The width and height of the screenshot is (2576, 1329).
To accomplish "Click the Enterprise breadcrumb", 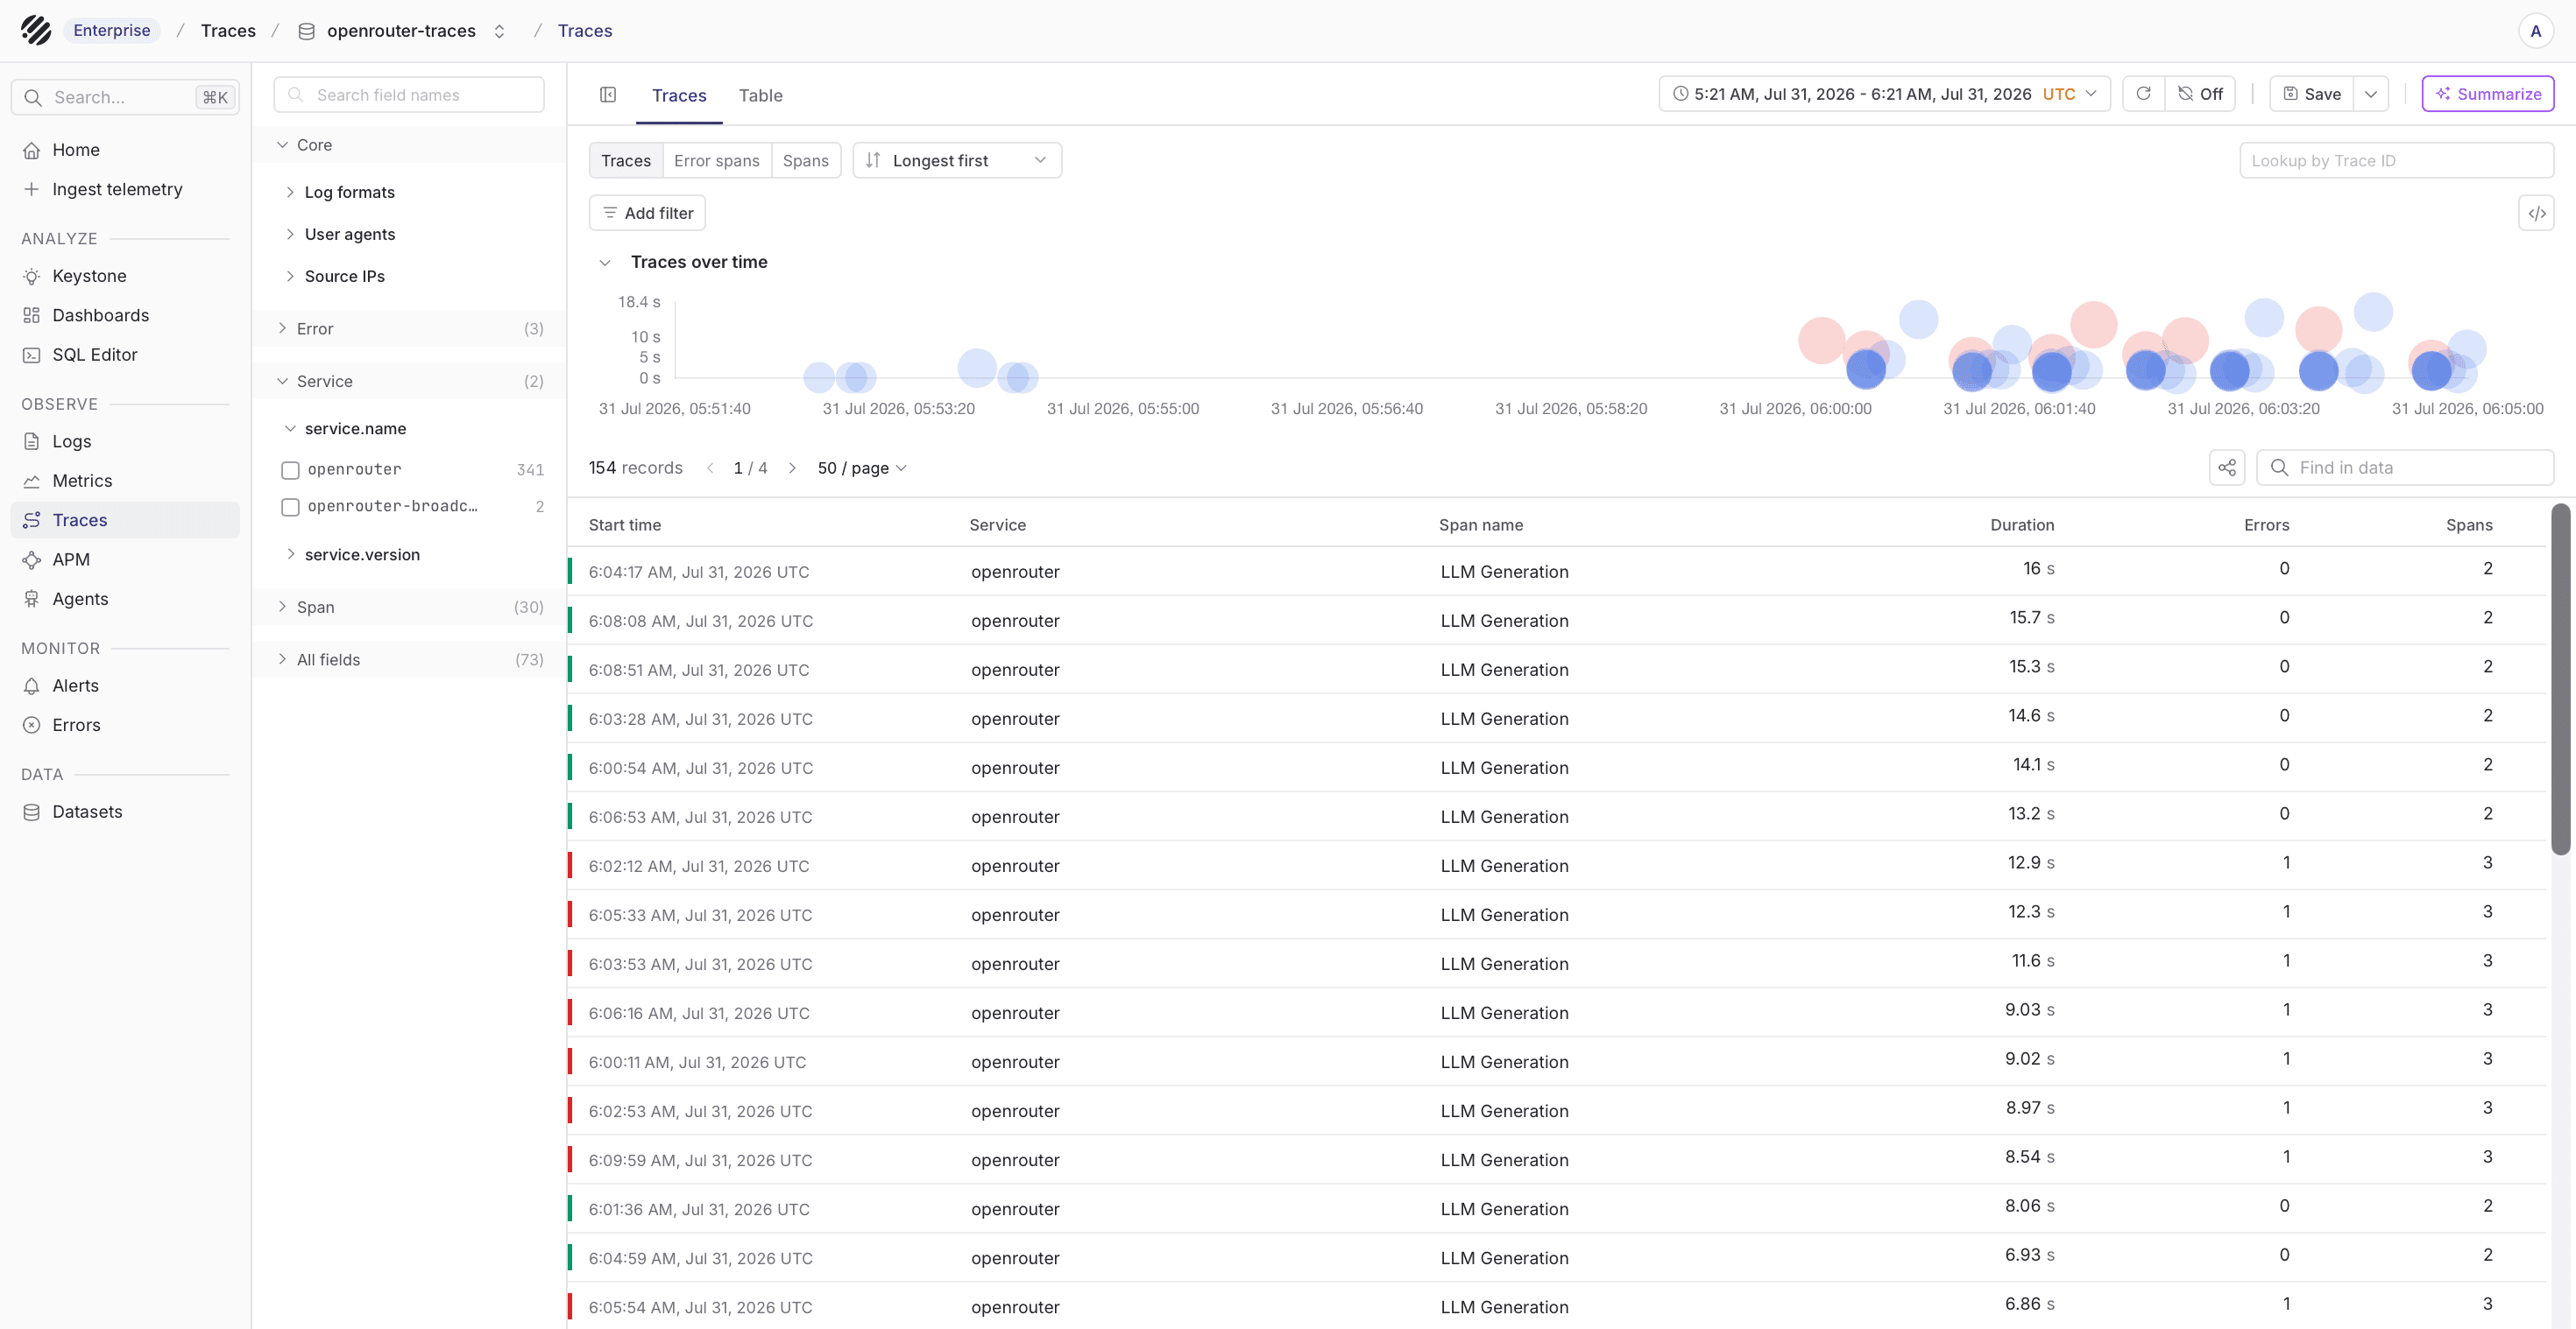I will click(111, 30).
